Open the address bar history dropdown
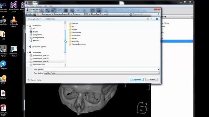209x117 pixels. click(125, 14)
